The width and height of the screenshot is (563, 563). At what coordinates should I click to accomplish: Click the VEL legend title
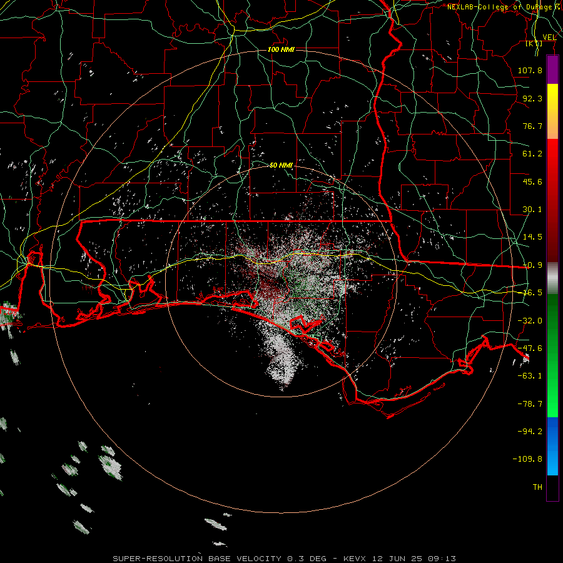[549, 38]
